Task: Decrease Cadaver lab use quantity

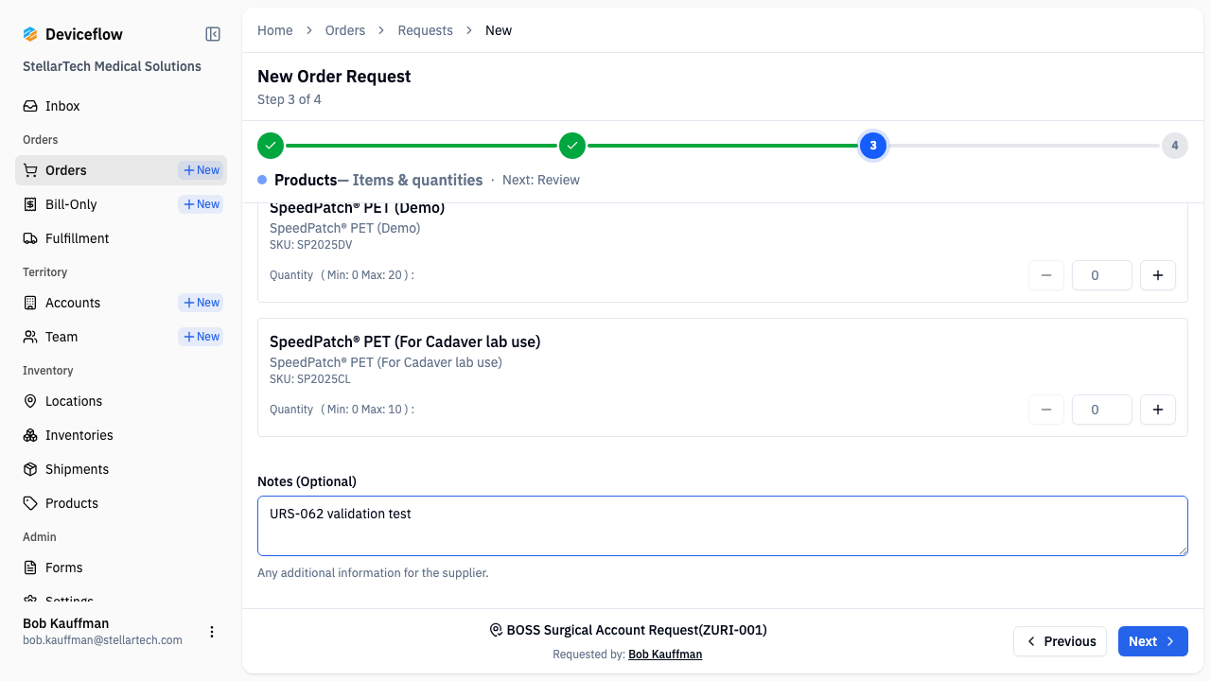Action: pyautogui.click(x=1046, y=410)
